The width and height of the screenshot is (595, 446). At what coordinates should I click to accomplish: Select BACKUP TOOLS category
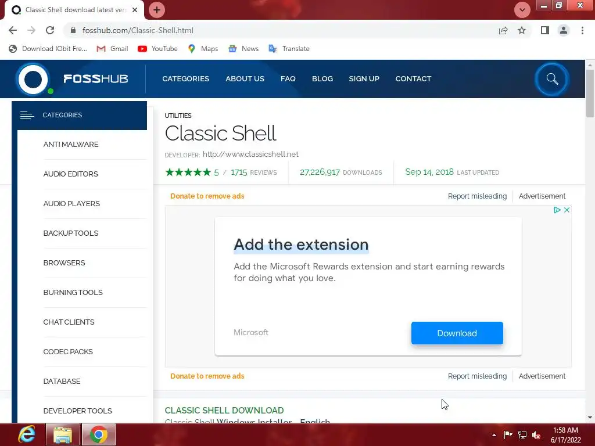71,233
